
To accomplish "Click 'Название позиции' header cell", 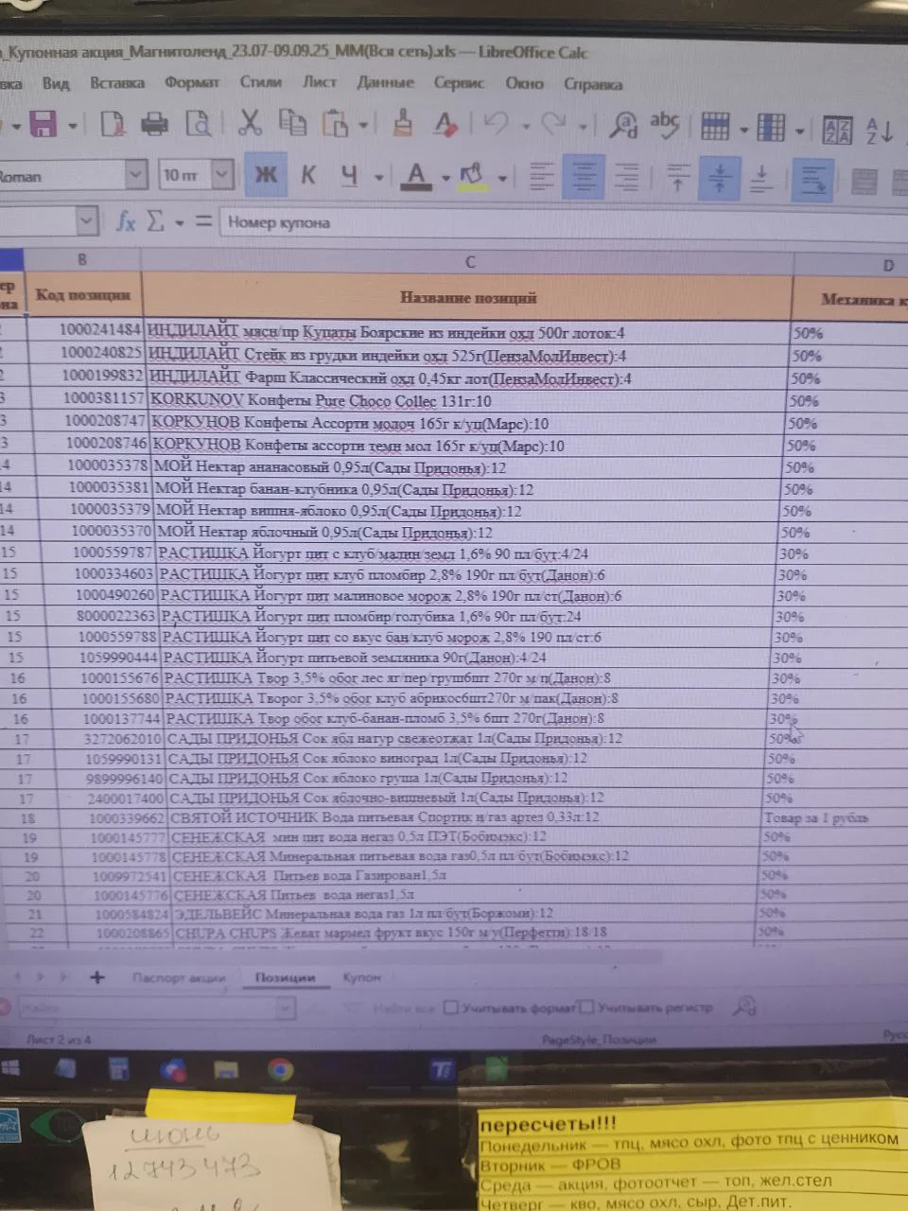I will 468,298.
